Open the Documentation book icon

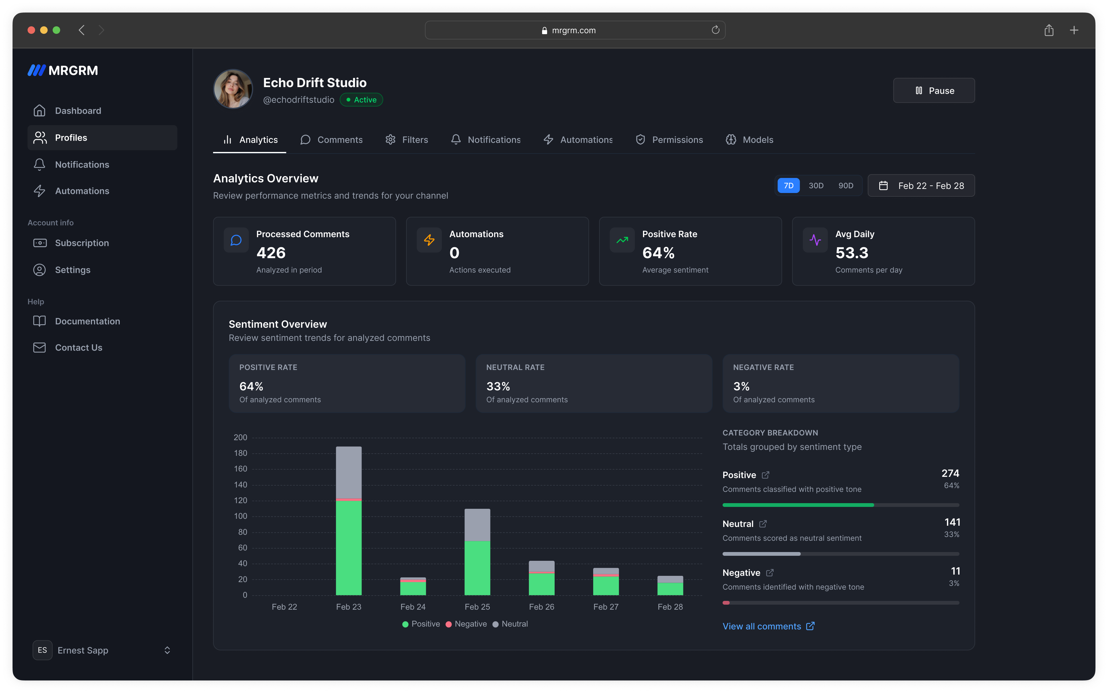(40, 321)
